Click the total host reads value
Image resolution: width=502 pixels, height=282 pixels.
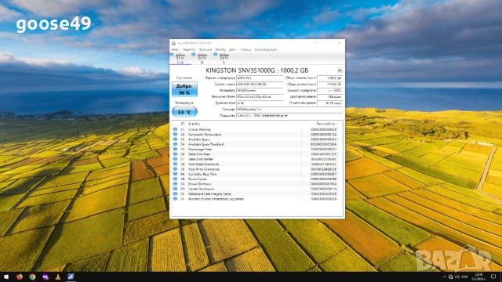[329, 78]
